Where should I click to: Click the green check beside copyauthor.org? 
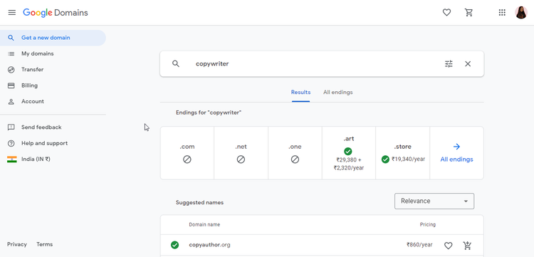[x=174, y=245]
